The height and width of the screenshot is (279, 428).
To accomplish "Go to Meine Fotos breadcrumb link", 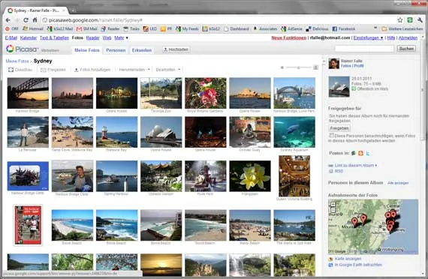I will pyautogui.click(x=17, y=61).
